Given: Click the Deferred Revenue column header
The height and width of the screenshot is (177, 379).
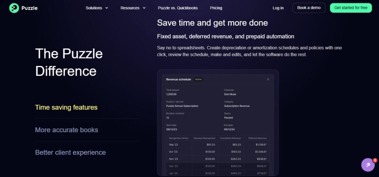Looking at the screenshot, I should click(257, 138).
